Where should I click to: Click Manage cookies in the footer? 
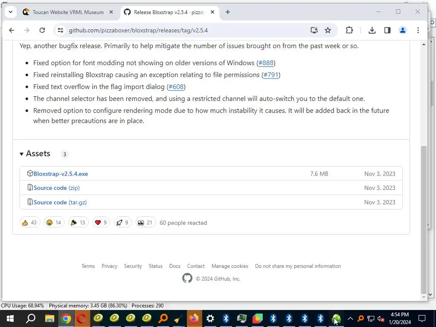pyautogui.click(x=229, y=266)
